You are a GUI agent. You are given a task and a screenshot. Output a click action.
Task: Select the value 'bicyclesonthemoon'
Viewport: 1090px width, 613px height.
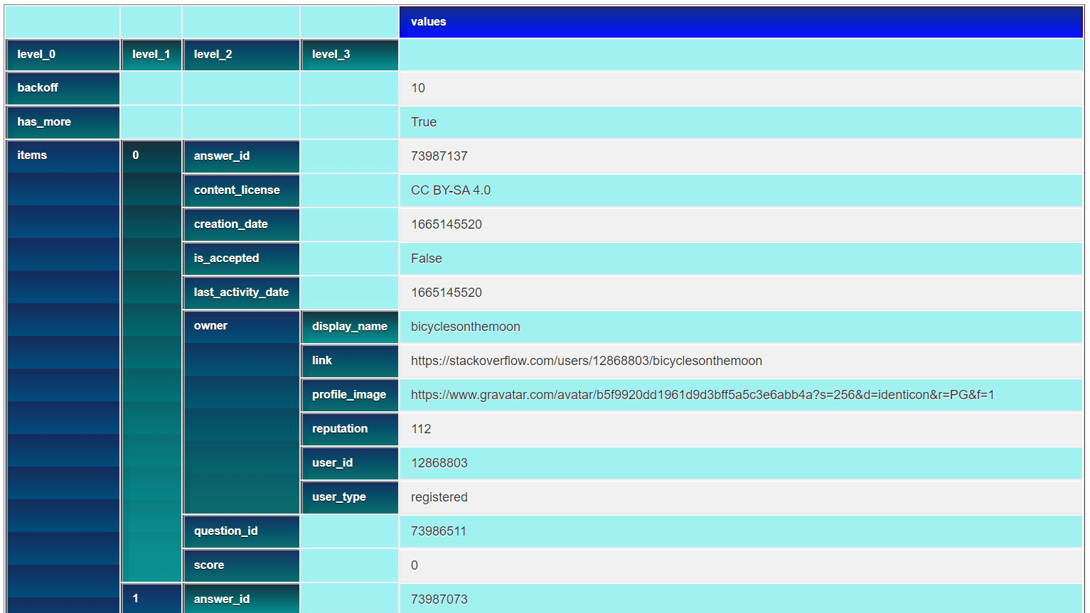click(465, 327)
